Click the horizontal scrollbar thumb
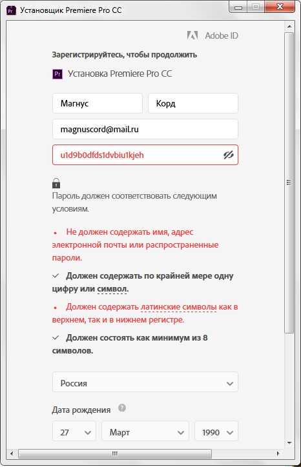 pyautogui.click(x=115, y=453)
